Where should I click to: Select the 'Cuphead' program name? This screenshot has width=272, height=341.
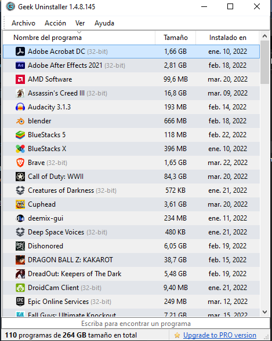[x=42, y=204]
